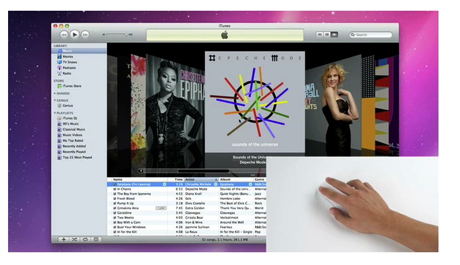Toggle the repeat button
The image size is (460, 265).
coord(85,240)
